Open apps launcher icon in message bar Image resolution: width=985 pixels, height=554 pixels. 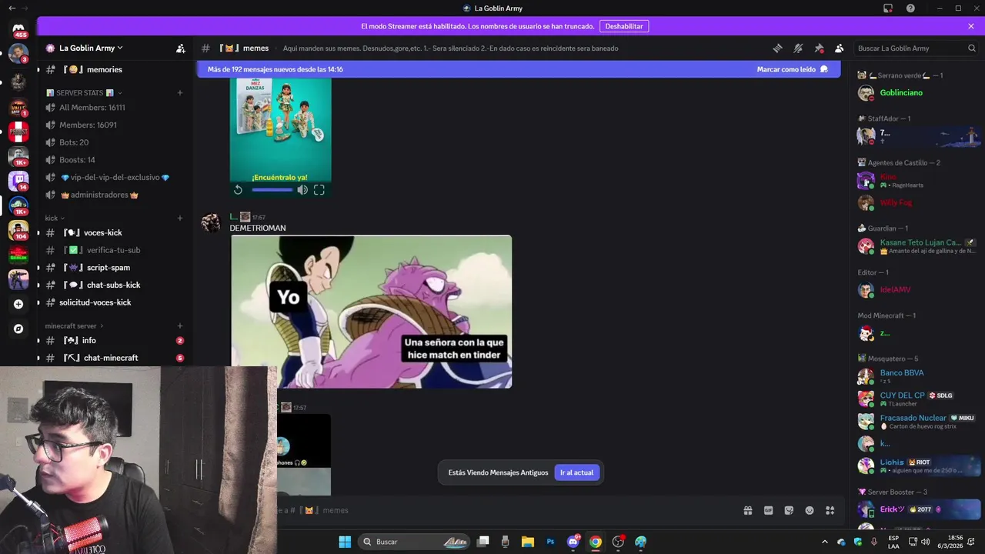click(x=830, y=510)
